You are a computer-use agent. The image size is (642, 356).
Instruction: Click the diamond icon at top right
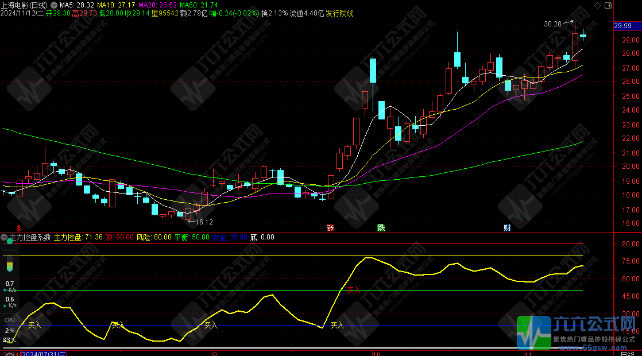[597, 5]
